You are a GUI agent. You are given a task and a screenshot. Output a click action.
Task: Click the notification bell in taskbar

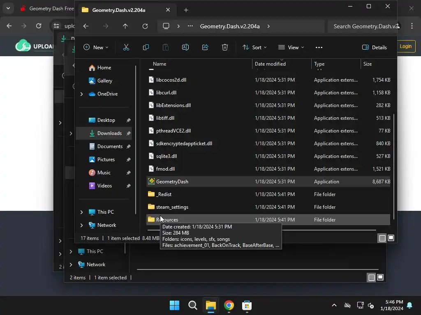(x=410, y=305)
